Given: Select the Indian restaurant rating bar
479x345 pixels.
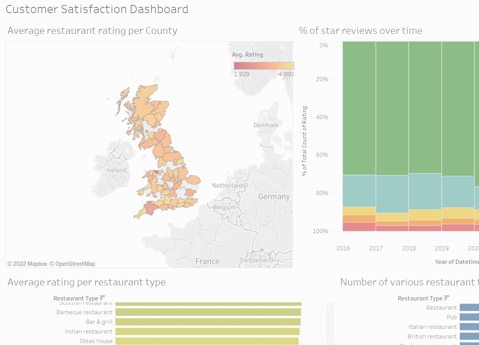Looking at the screenshot, I should coord(207,331).
